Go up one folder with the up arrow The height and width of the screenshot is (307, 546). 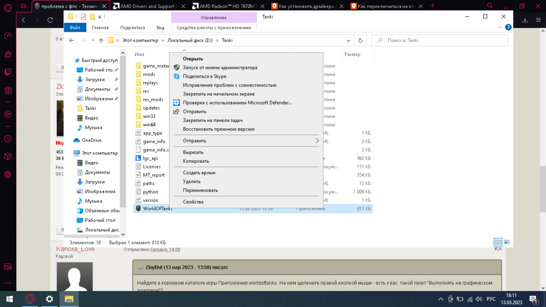101,40
